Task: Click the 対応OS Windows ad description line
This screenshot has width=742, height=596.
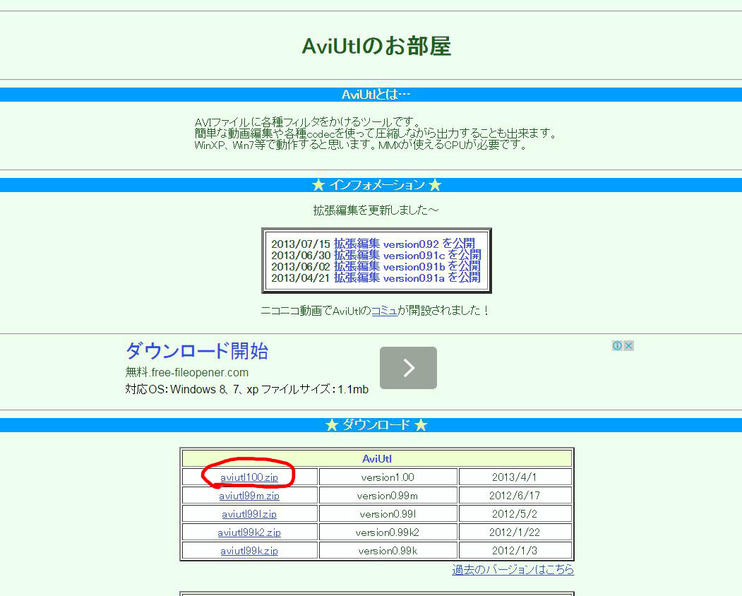Action: click(x=247, y=390)
